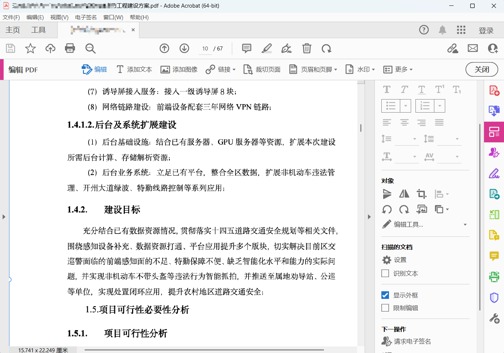The width and height of the screenshot is (504, 353).
Task: Expand the 更多 More options dropdown
Action: (398, 69)
